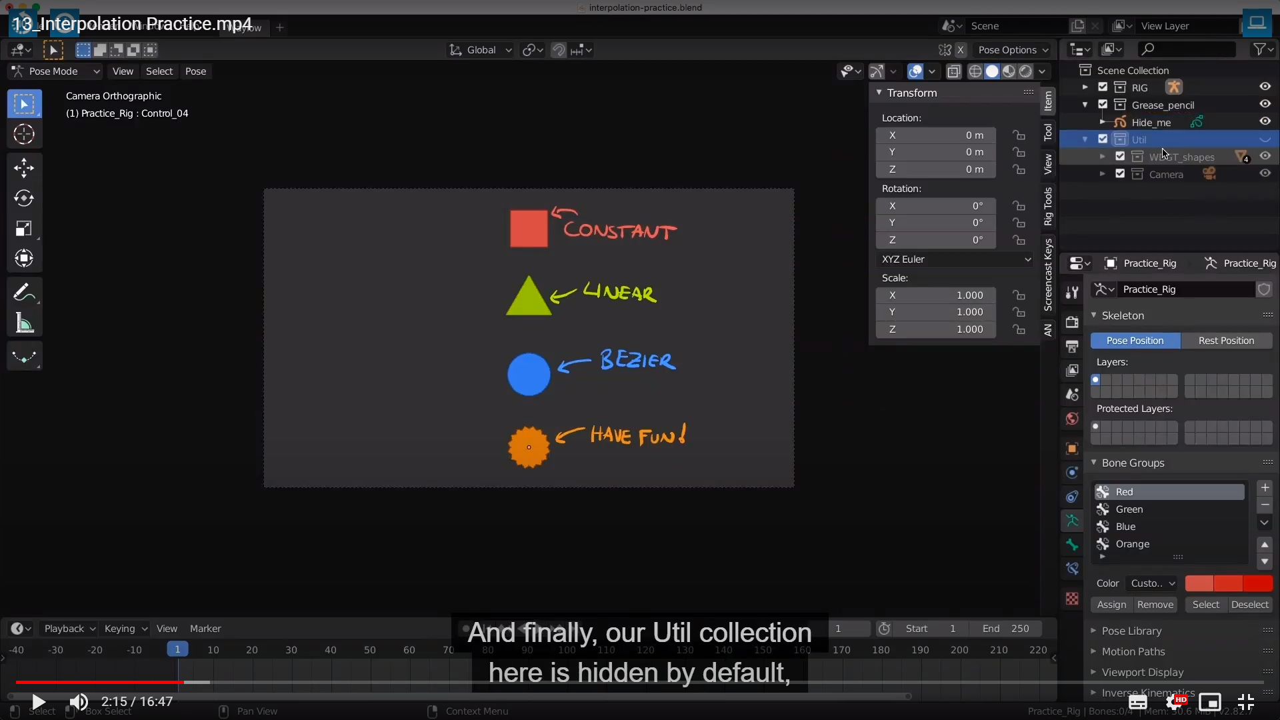Click the Assign bone group button
The height and width of the screenshot is (720, 1280).
click(1111, 605)
